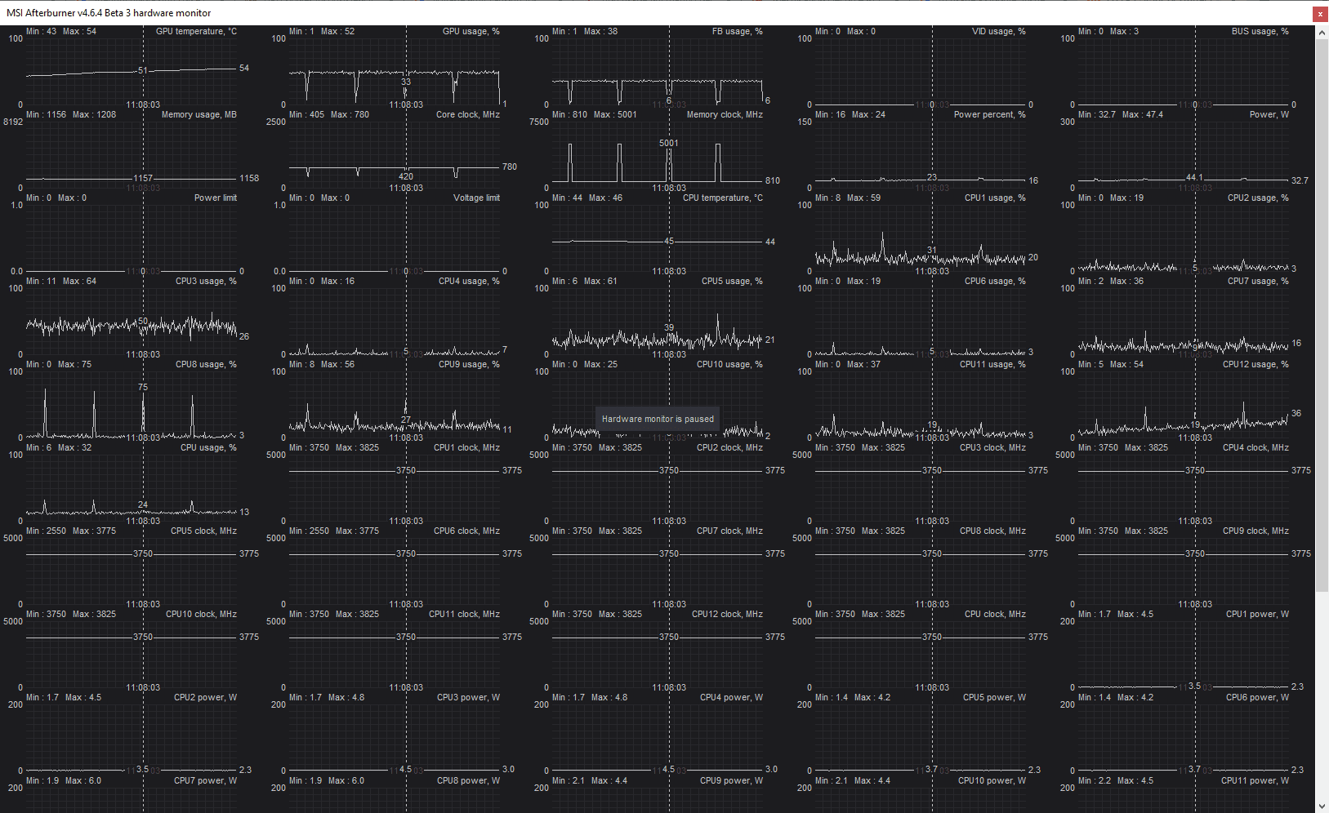Select the 'CPU12 usage, %' label

click(1255, 364)
